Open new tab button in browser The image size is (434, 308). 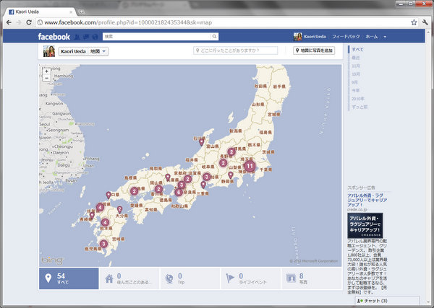[x=81, y=12]
